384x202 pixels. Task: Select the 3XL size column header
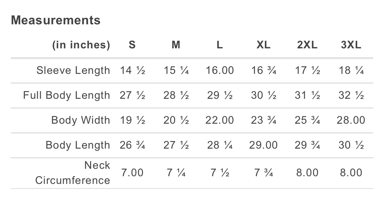[351, 45]
